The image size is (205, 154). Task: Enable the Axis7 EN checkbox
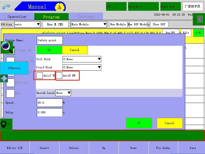(39, 75)
